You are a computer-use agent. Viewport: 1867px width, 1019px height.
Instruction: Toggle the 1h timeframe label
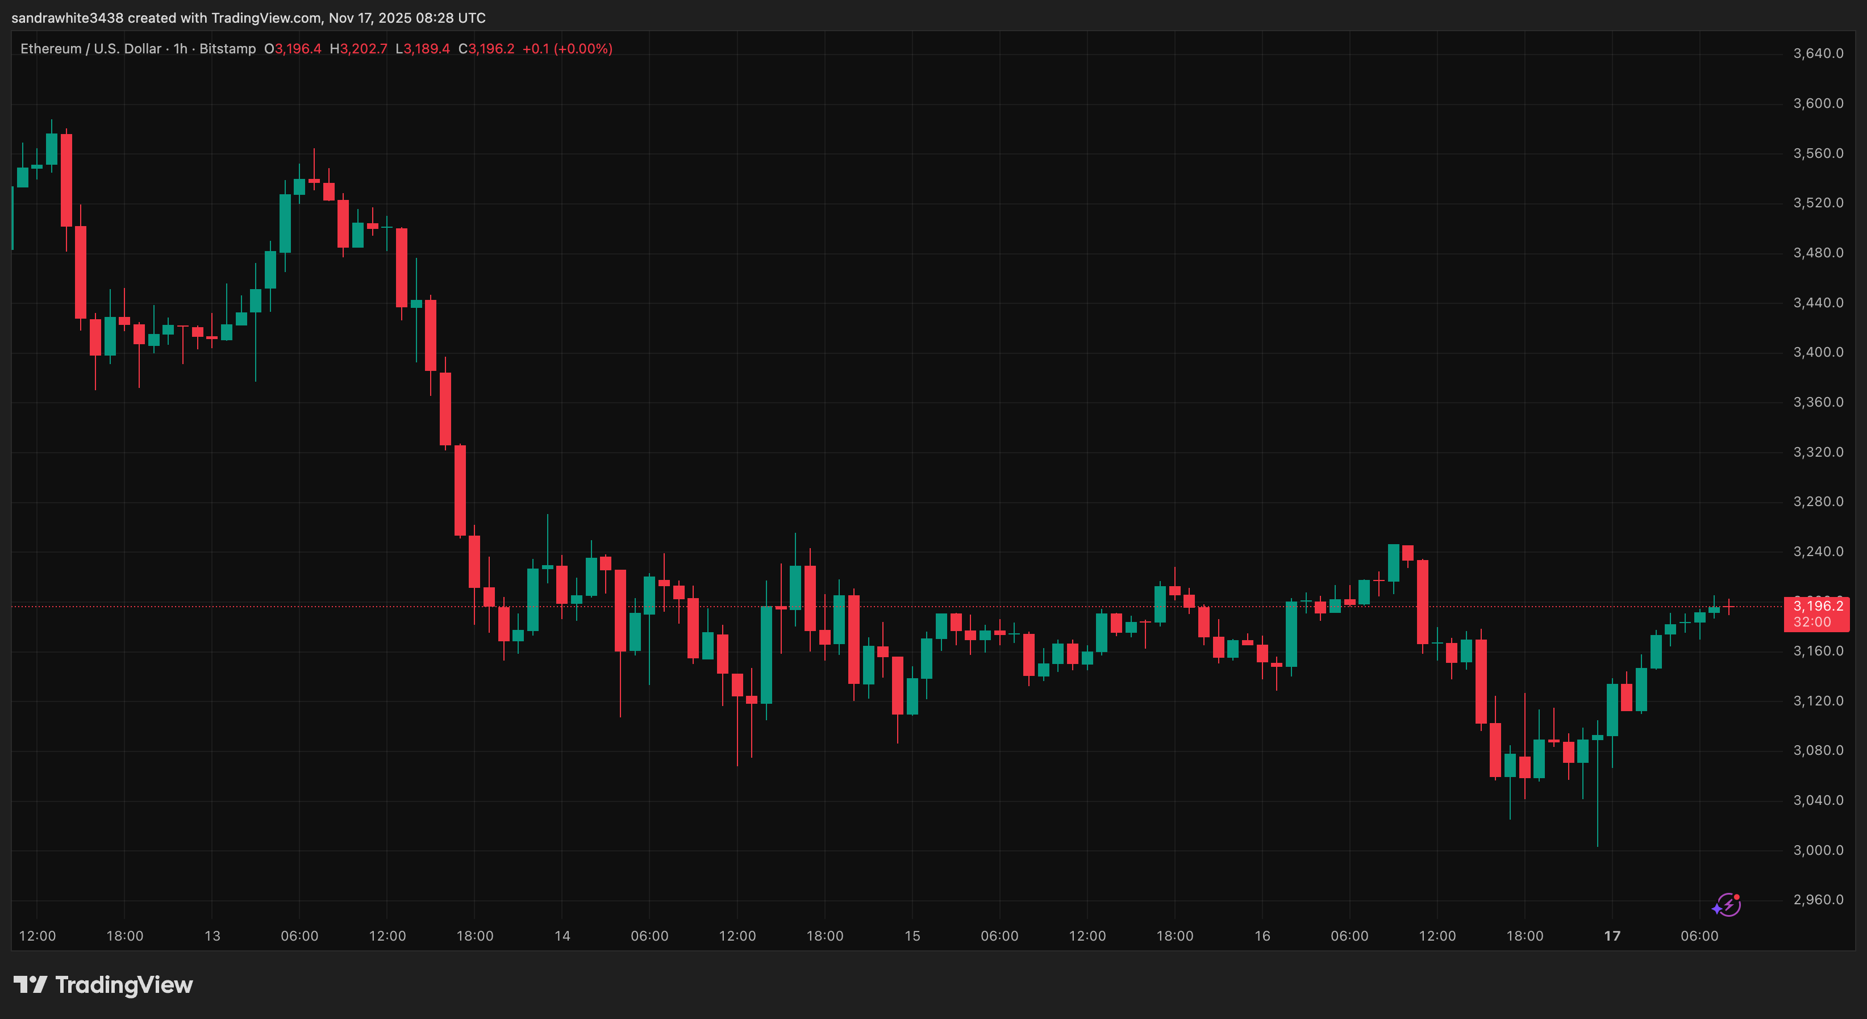coord(179,48)
